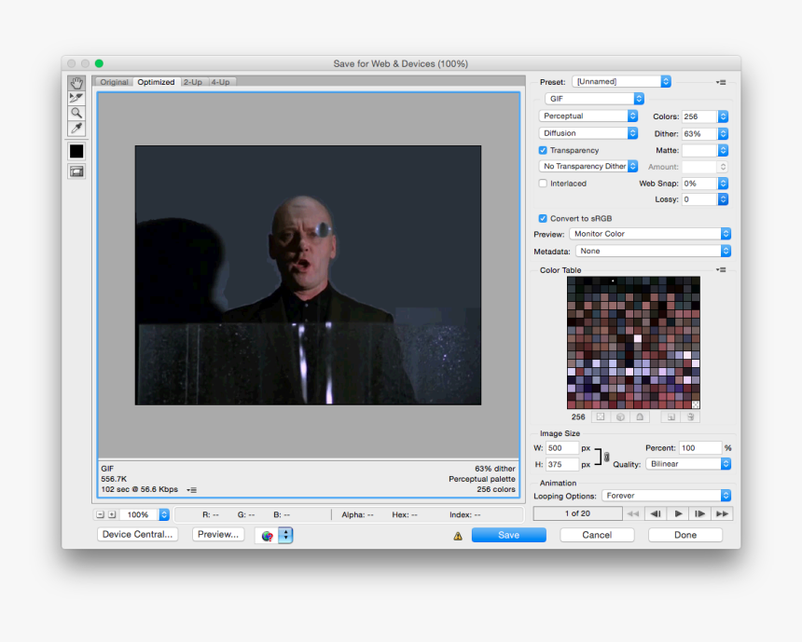Image resolution: width=802 pixels, height=642 pixels.
Task: Click the Cancel button
Action: [x=597, y=535]
